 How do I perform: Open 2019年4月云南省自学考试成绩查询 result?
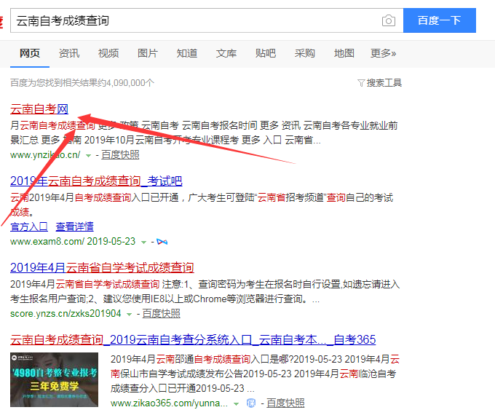(102, 267)
